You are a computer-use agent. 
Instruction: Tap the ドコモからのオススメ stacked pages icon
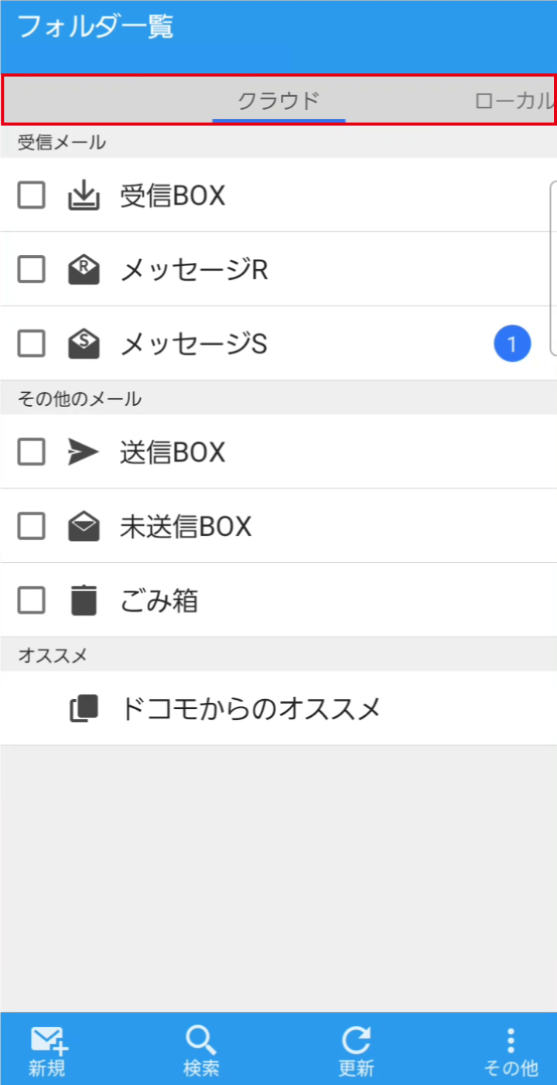(x=84, y=708)
